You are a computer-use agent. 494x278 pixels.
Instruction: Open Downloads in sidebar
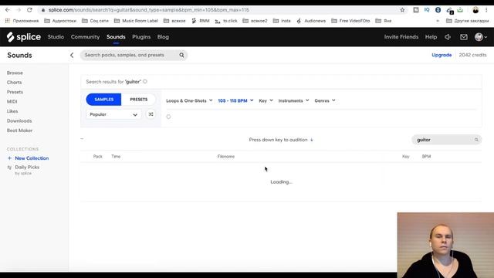[x=19, y=120]
